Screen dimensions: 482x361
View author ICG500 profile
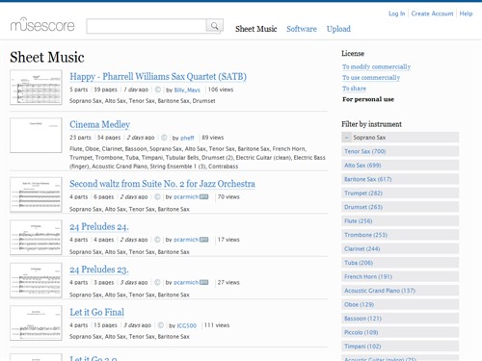point(187,325)
